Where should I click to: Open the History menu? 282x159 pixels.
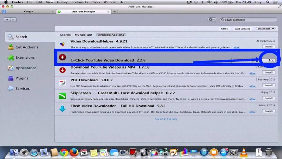(62, 2)
